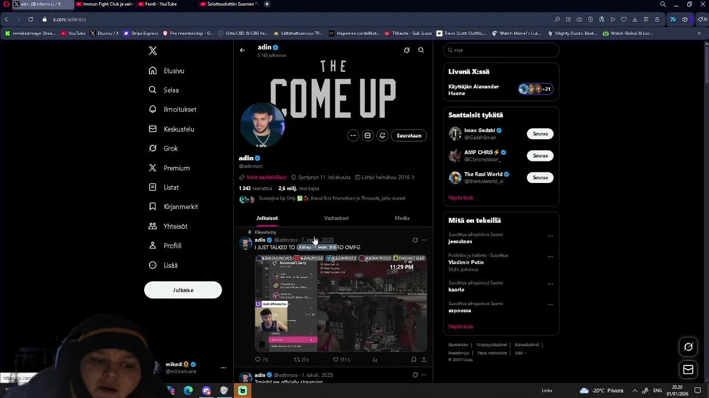This screenshot has width=709, height=398.
Task: Switch to the Vastaukset tab
Action: tap(336, 218)
